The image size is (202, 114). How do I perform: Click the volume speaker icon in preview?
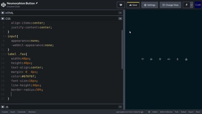click(x=169, y=59)
